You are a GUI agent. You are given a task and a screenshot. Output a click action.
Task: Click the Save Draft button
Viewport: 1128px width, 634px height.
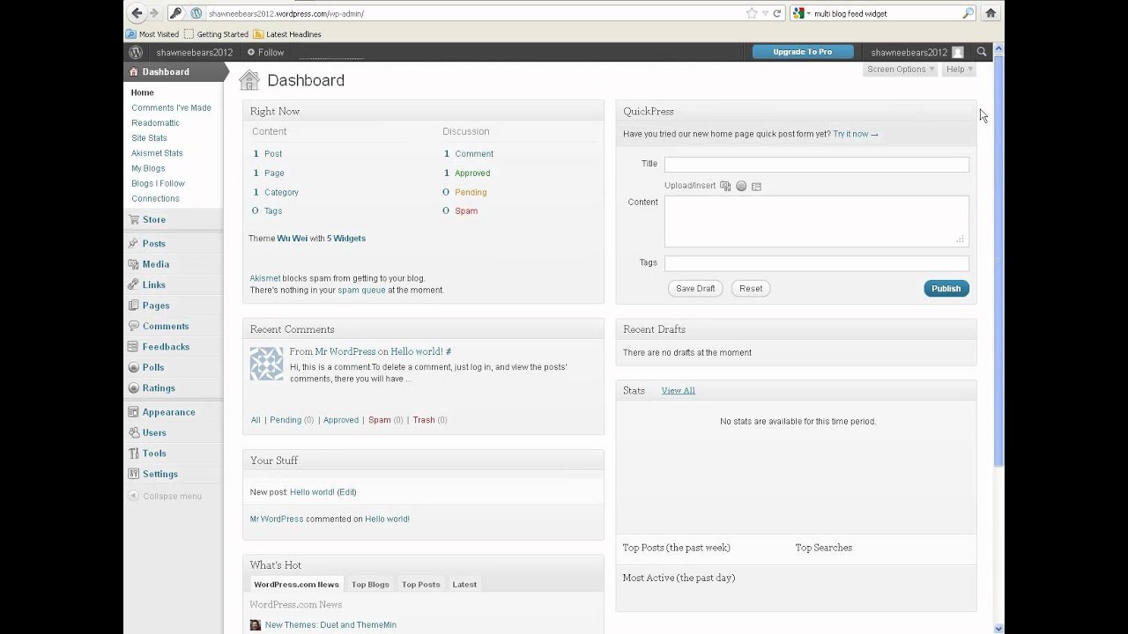(x=695, y=289)
